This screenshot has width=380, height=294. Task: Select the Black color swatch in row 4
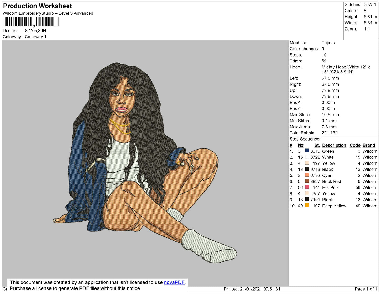point(307,169)
